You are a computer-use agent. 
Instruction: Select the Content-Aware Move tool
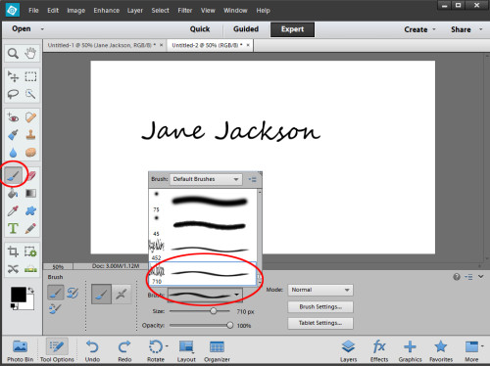13,269
